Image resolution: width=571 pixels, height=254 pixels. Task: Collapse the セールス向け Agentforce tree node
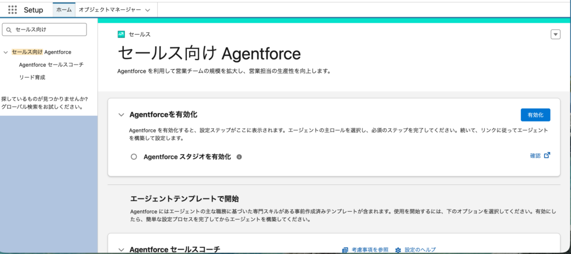6,52
